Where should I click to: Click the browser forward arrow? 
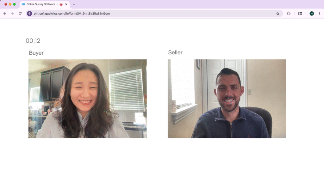[12, 14]
